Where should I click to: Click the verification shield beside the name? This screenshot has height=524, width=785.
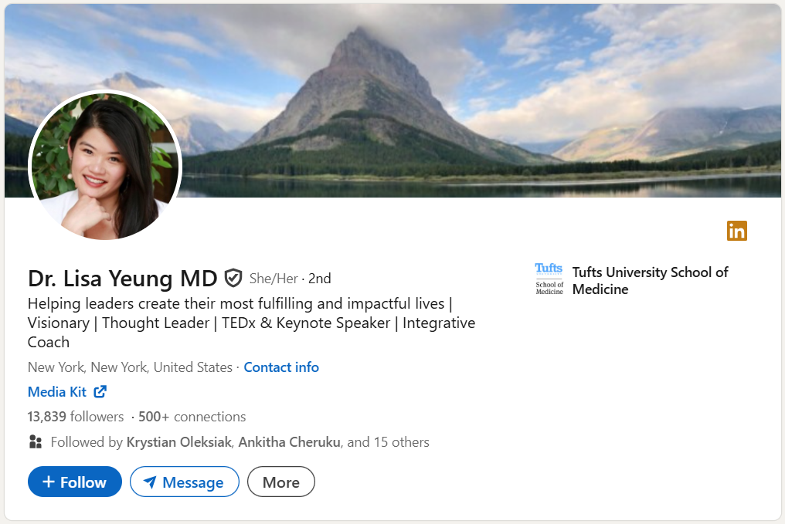pyautogui.click(x=233, y=278)
